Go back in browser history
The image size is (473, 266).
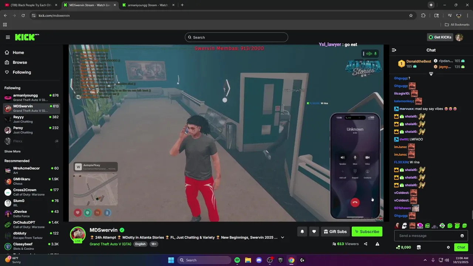pyautogui.click(x=5, y=16)
